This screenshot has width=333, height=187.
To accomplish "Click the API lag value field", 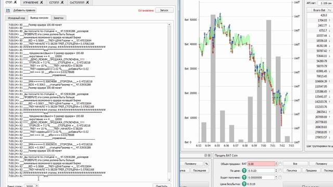I will point(325,3).
